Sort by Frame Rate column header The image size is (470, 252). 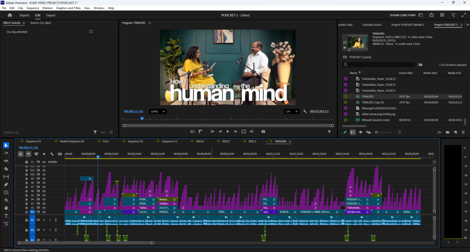tap(406, 73)
